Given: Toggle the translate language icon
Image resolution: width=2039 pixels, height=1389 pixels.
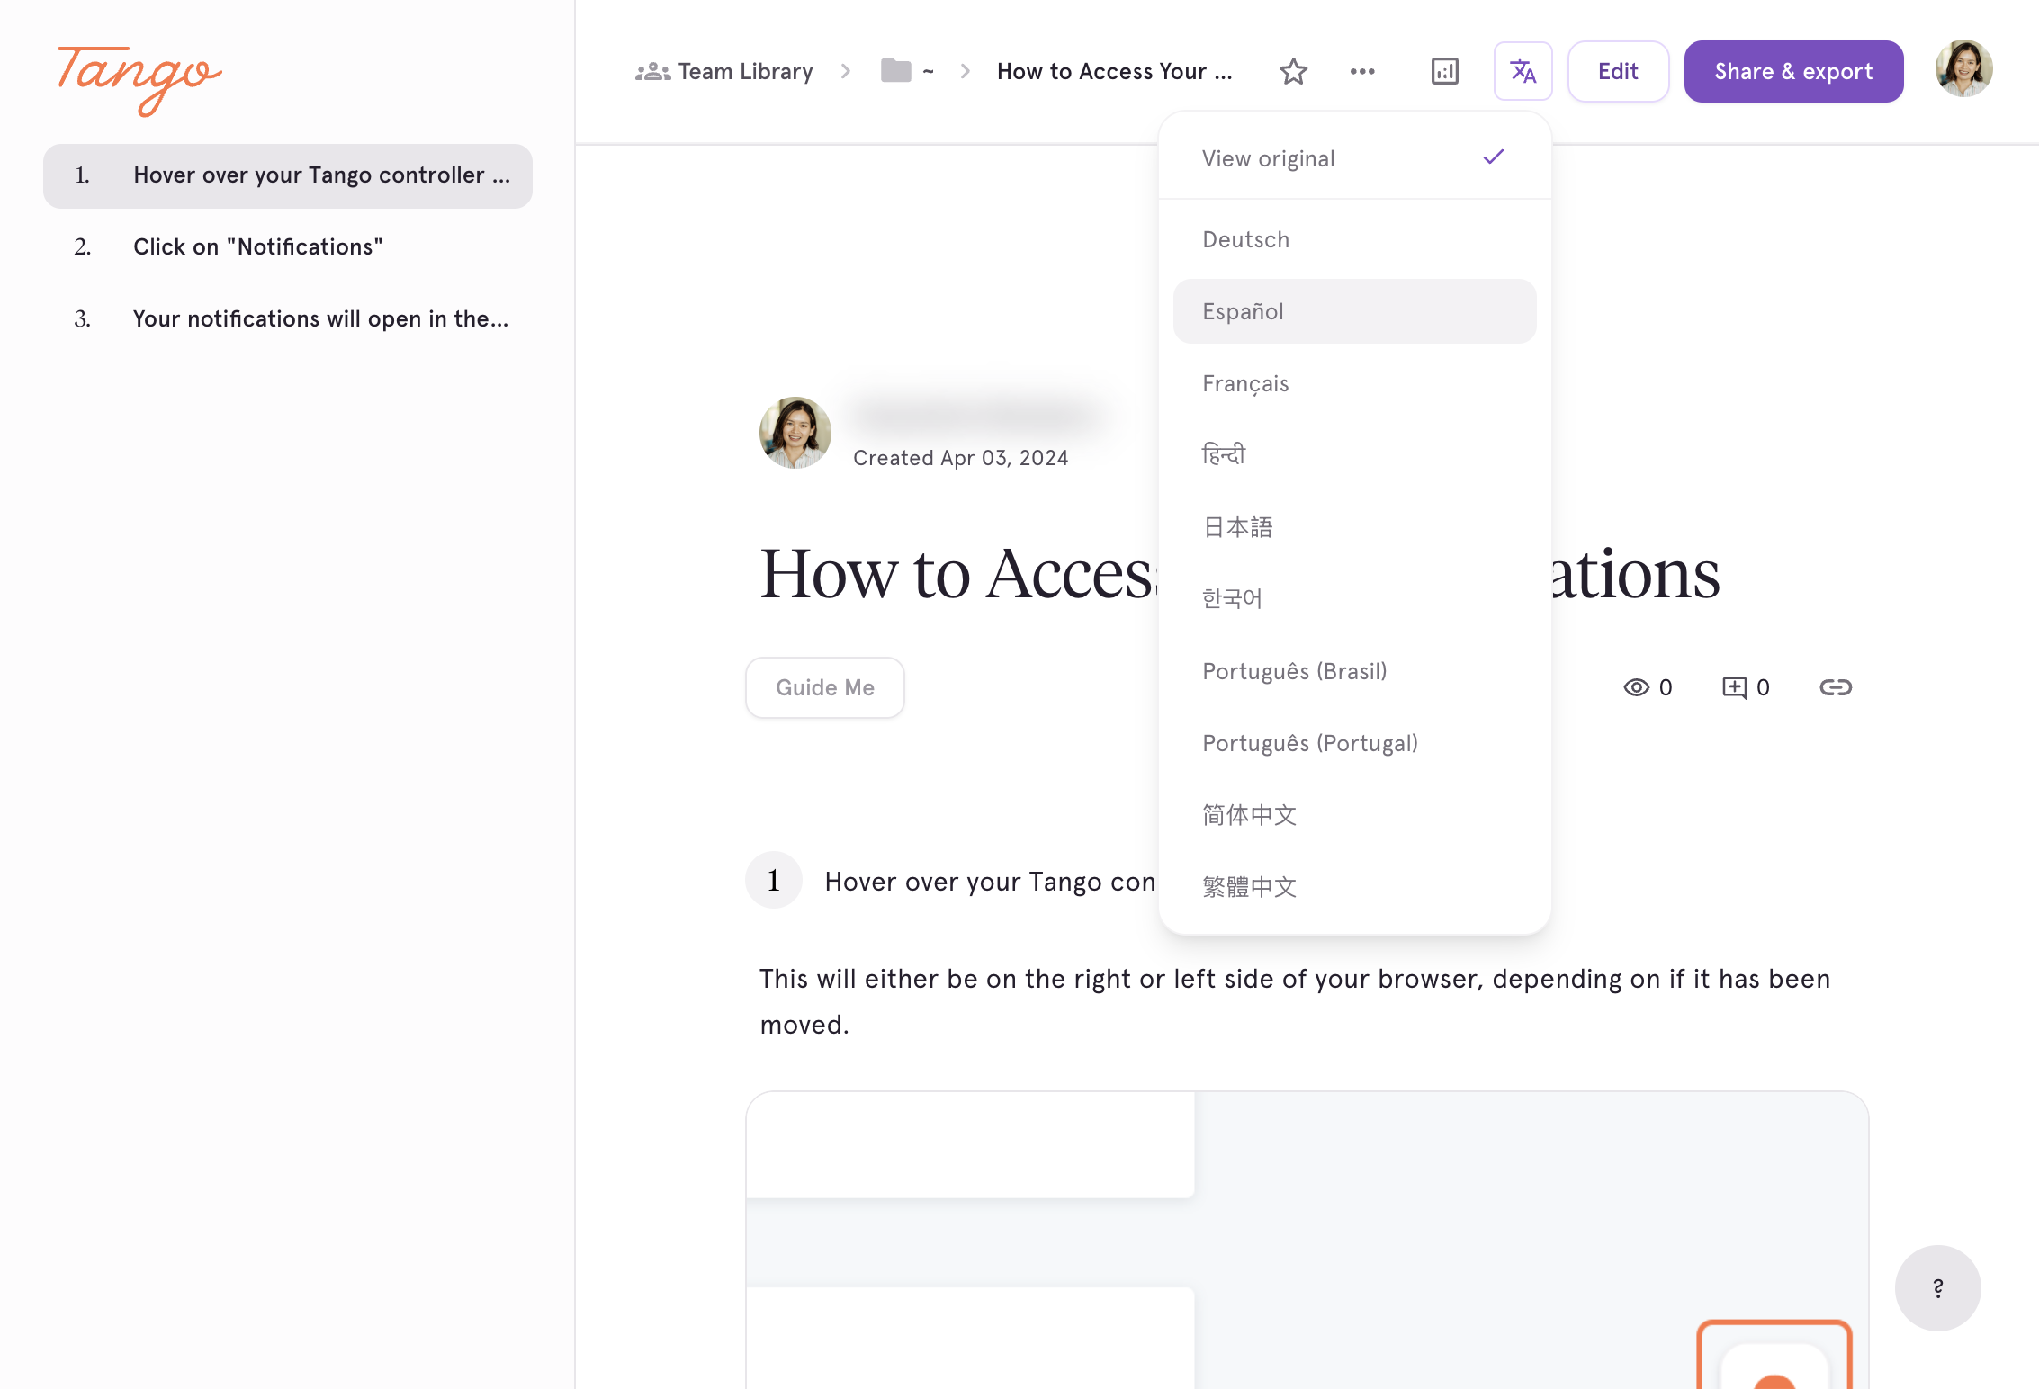Looking at the screenshot, I should (1523, 71).
